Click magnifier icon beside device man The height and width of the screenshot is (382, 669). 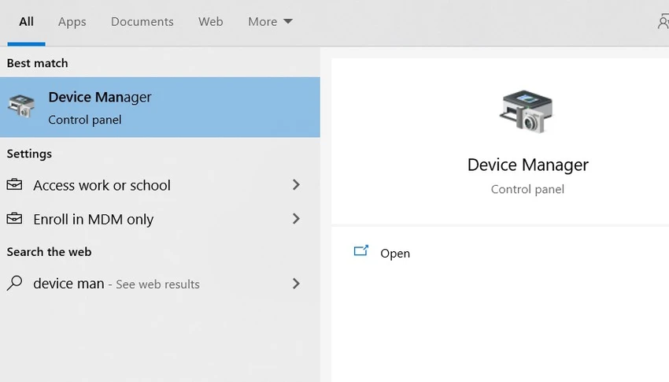[14, 283]
